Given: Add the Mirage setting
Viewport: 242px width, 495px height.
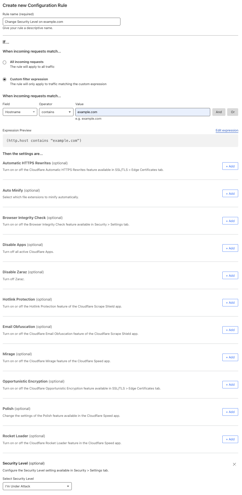Looking at the screenshot, I should [x=230, y=357].
